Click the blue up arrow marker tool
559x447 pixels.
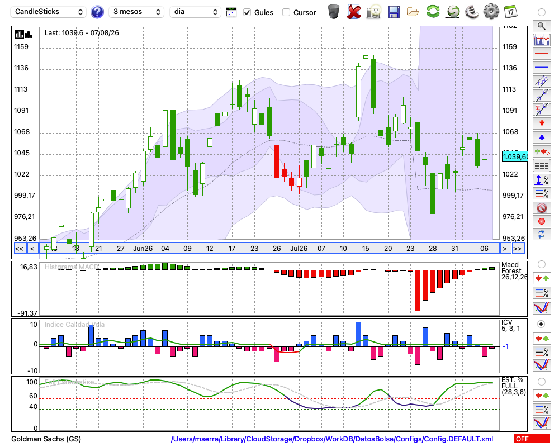click(542, 137)
